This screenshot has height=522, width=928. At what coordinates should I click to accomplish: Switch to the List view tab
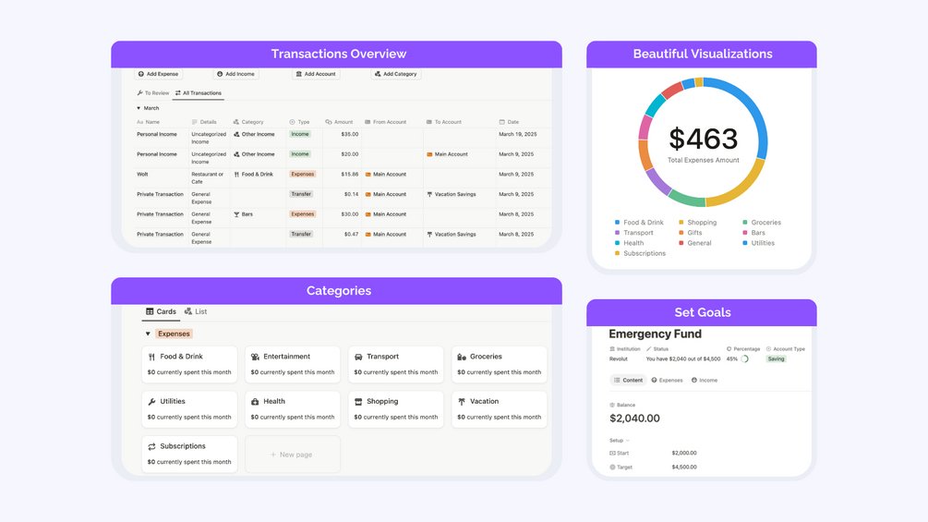click(196, 311)
